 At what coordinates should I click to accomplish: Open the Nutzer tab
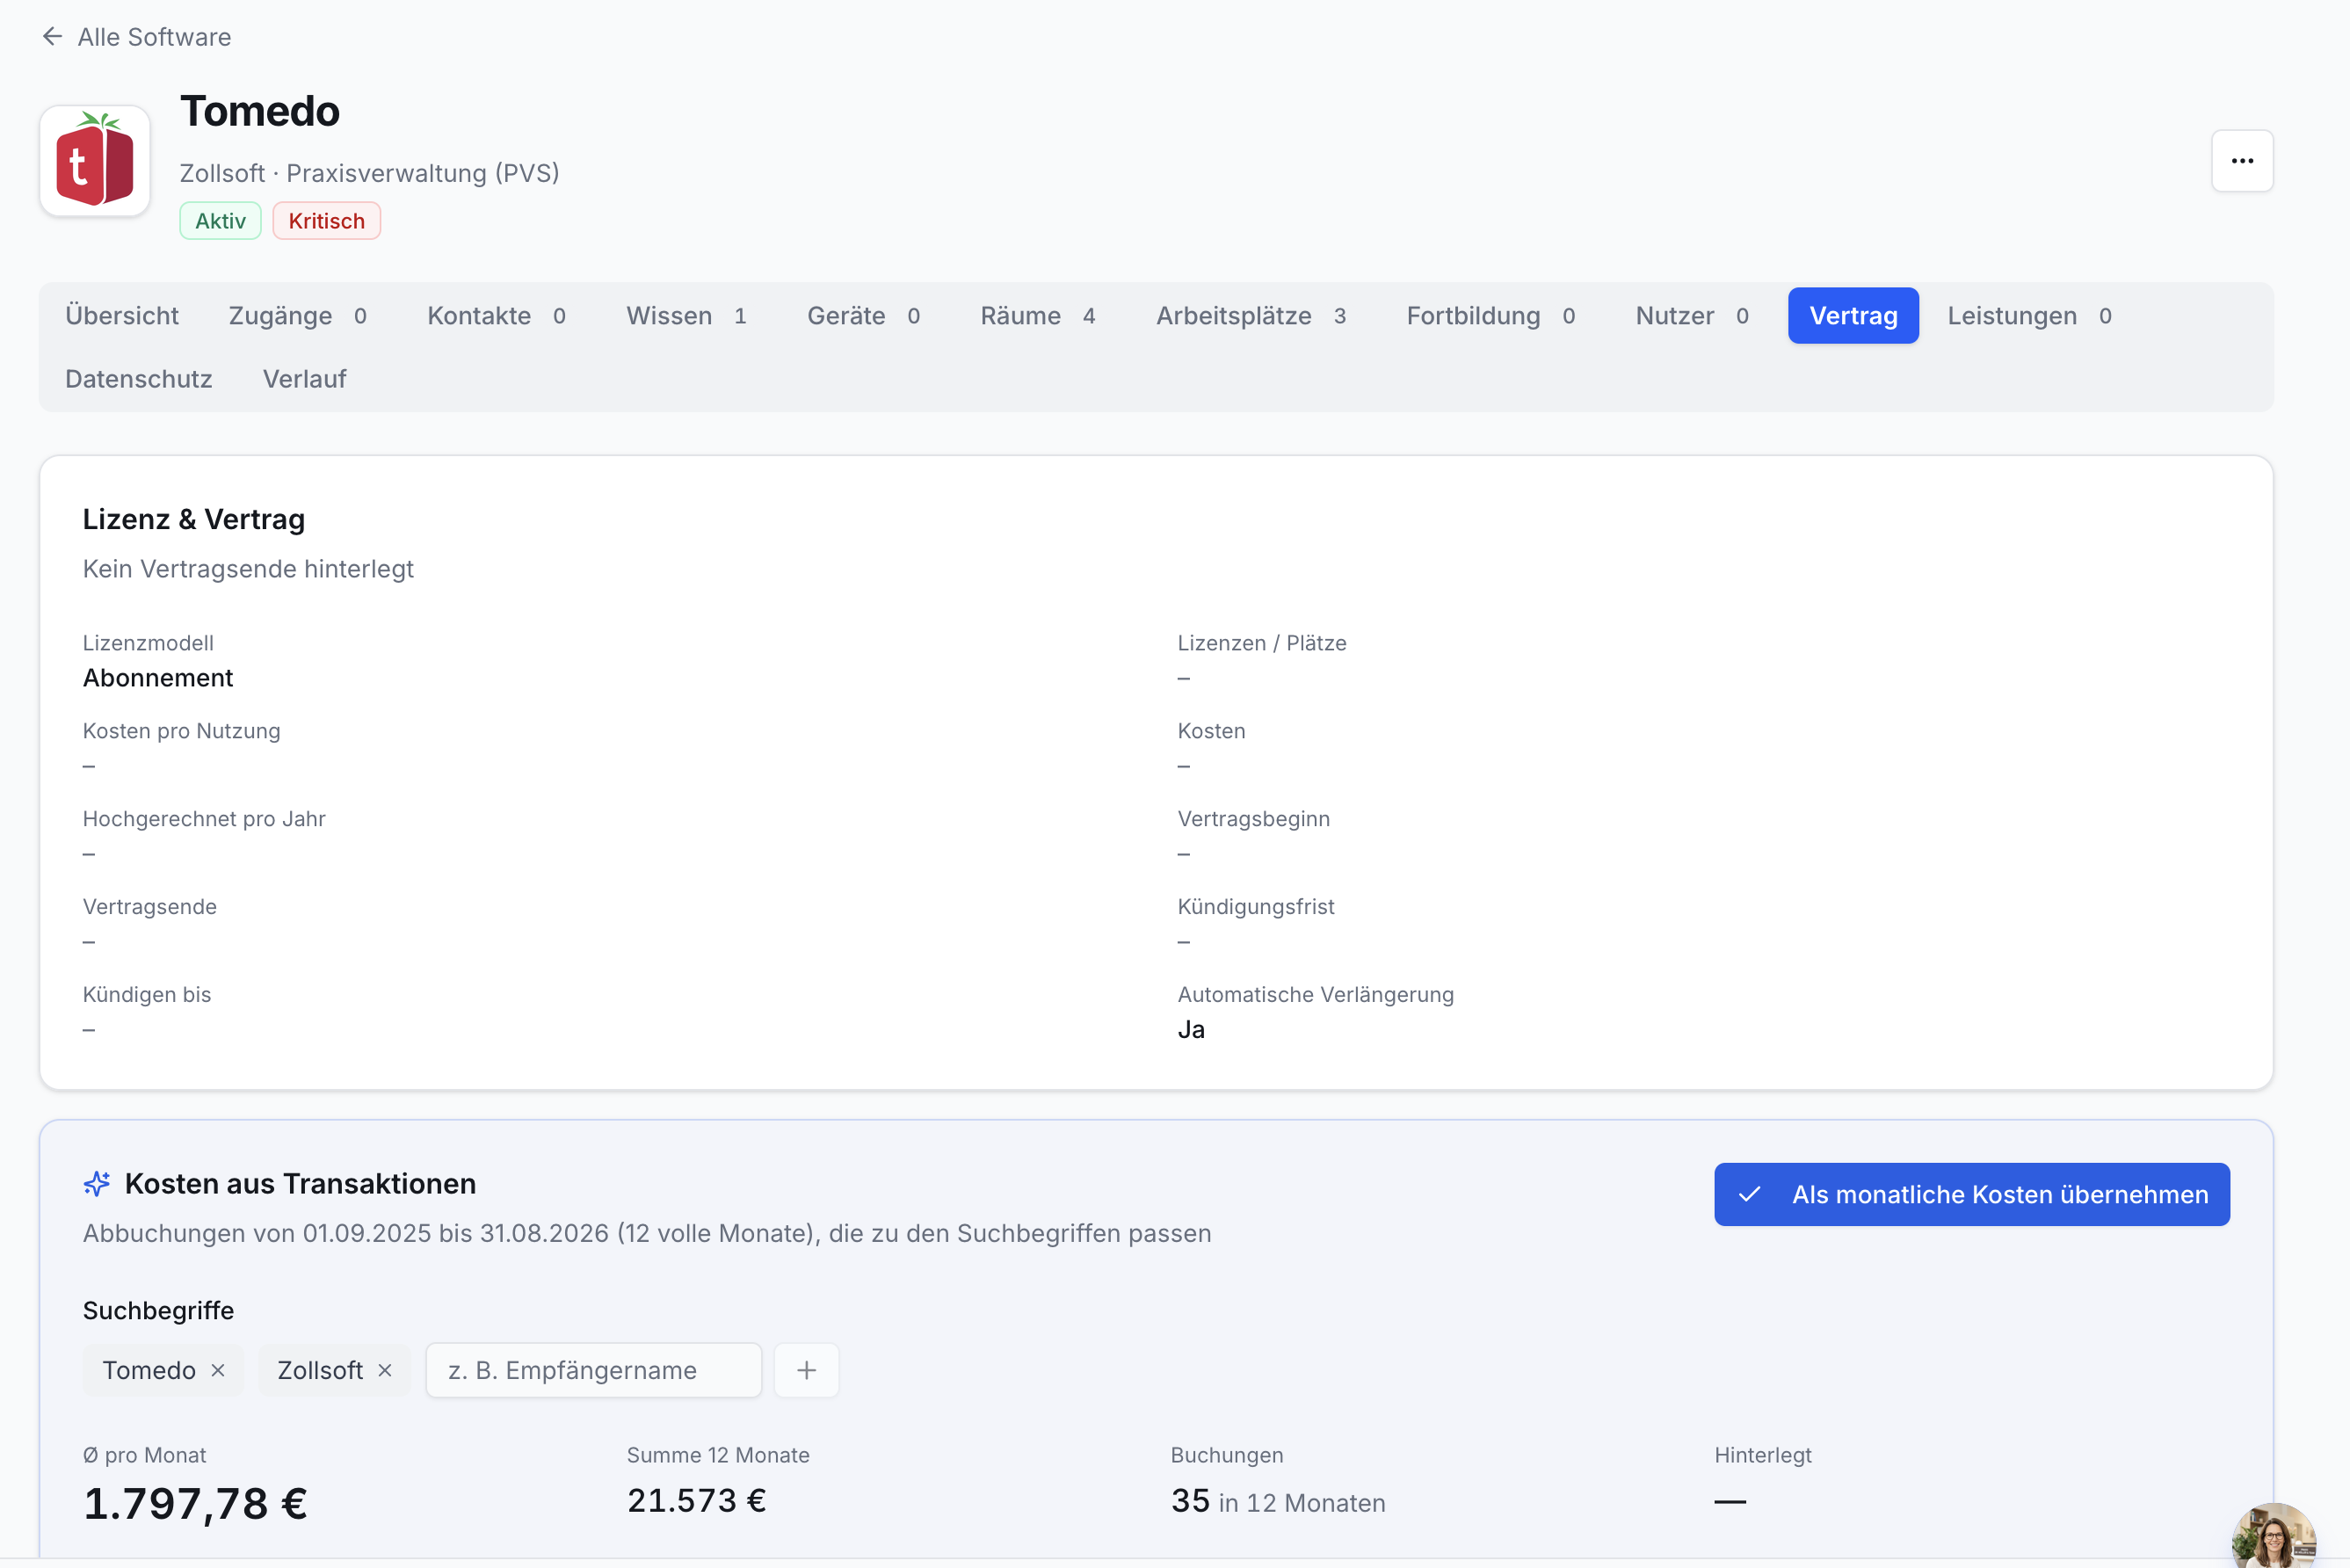(x=1691, y=316)
